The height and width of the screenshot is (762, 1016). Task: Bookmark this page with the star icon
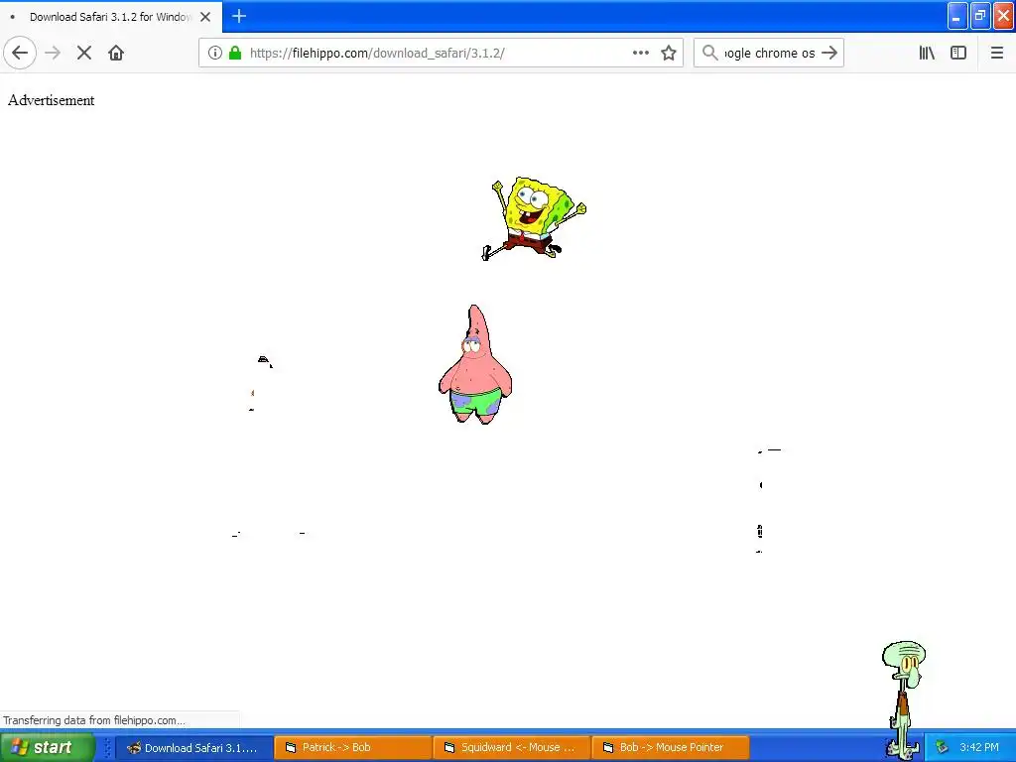pyautogui.click(x=669, y=53)
